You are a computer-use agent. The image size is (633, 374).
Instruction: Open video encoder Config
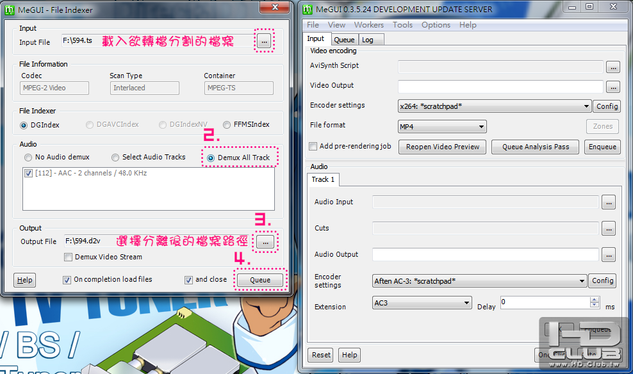point(607,106)
